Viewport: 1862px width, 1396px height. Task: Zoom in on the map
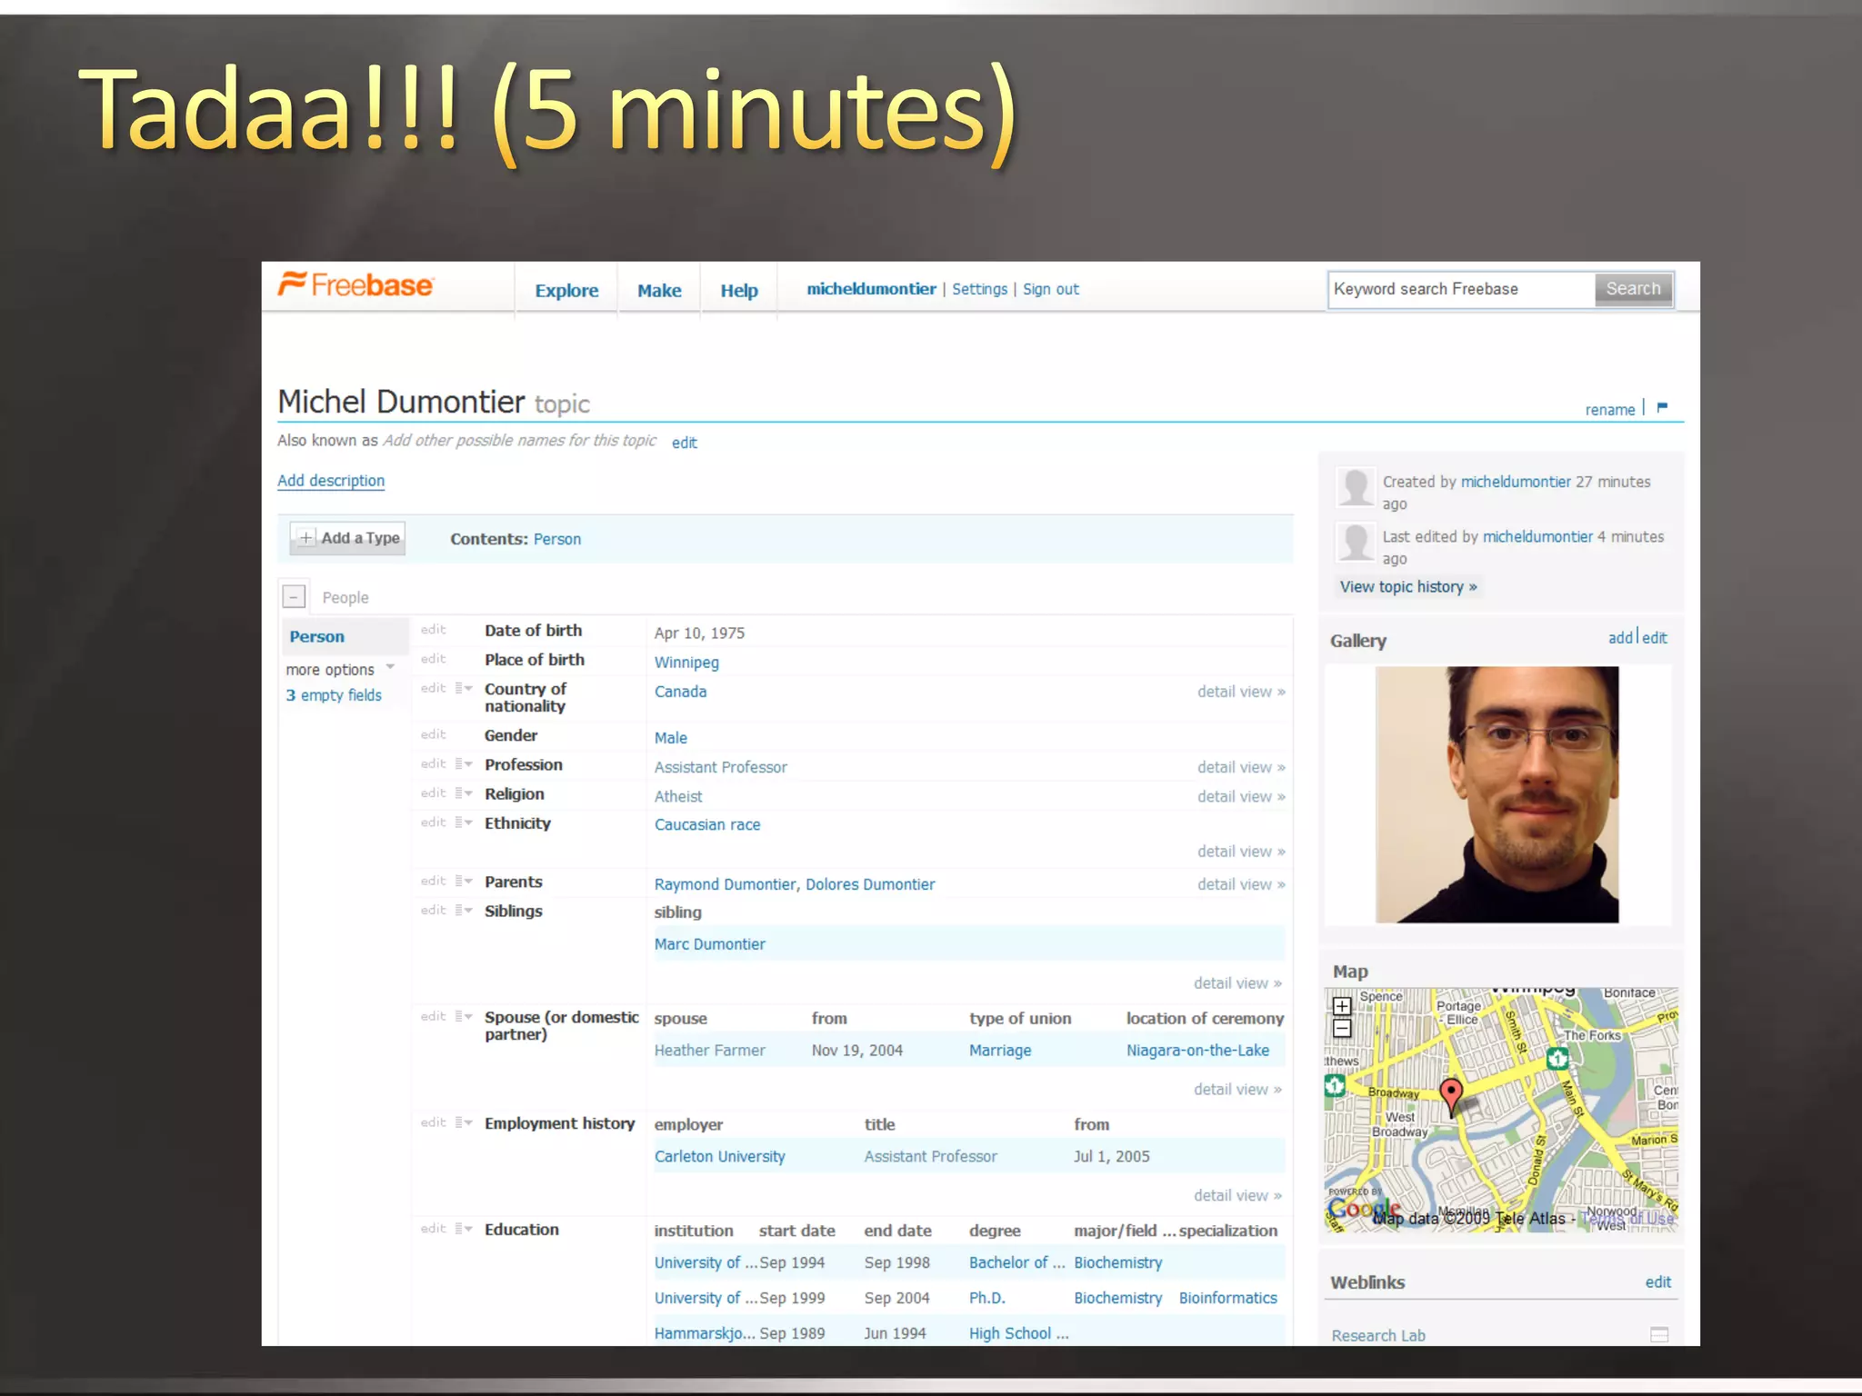click(x=1342, y=1006)
